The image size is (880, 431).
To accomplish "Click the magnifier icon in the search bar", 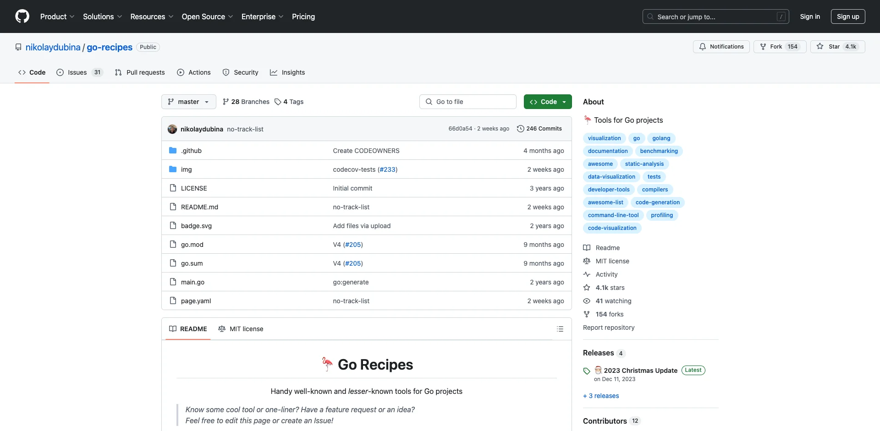I will pyautogui.click(x=650, y=16).
